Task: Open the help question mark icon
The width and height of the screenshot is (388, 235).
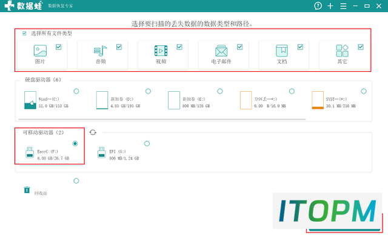Action: coord(318,6)
